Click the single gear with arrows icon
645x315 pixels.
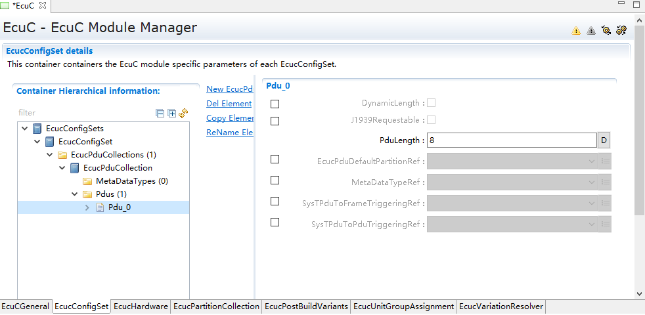tap(606, 30)
